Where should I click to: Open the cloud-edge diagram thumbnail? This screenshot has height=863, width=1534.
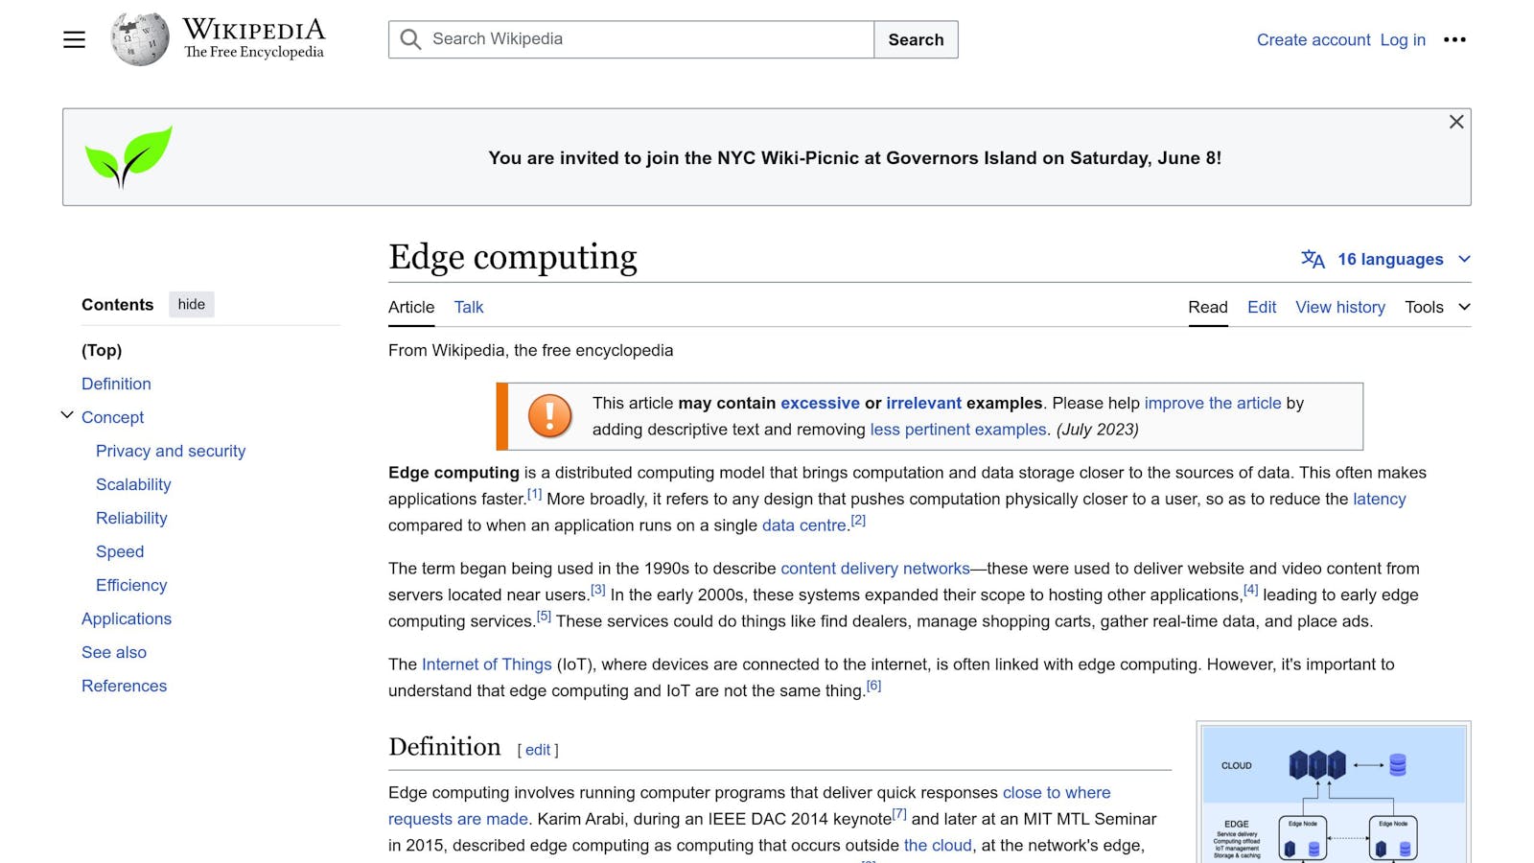pyautogui.click(x=1334, y=794)
